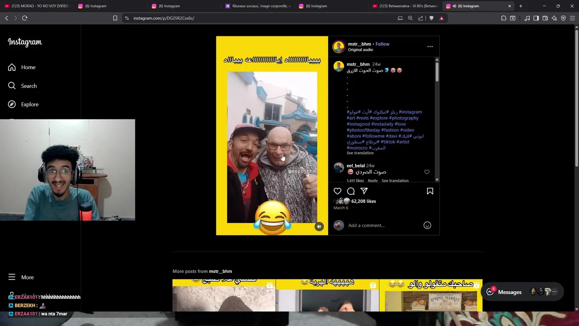This screenshot has width=579, height=326.
Task: Click the zoom magnifier in address bar
Action: pos(410,18)
